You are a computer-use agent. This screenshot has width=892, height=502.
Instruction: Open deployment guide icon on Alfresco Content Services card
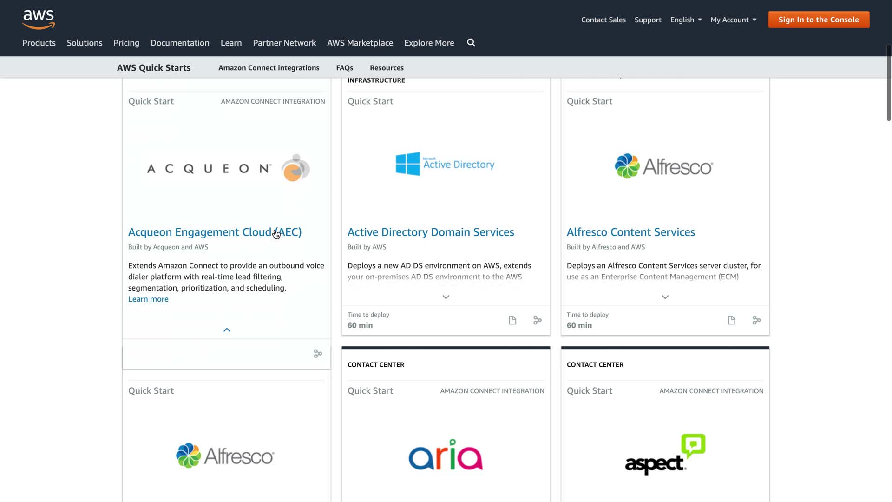731,320
